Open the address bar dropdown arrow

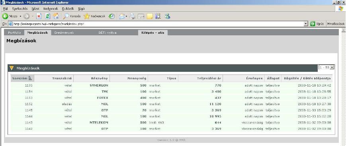pyautogui.click(x=306, y=24)
